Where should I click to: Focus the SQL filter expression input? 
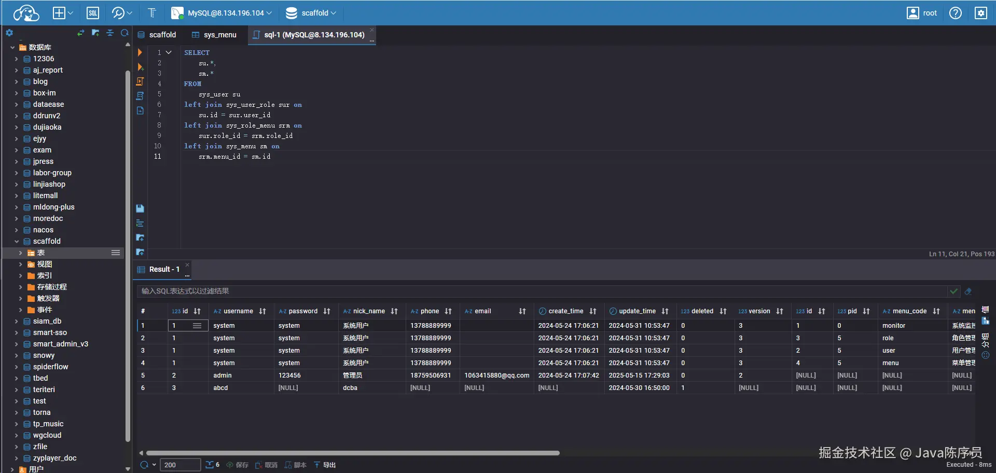[542, 291]
